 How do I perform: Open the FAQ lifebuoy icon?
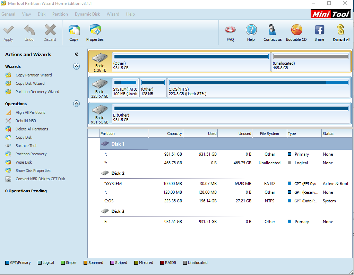pyautogui.click(x=230, y=33)
